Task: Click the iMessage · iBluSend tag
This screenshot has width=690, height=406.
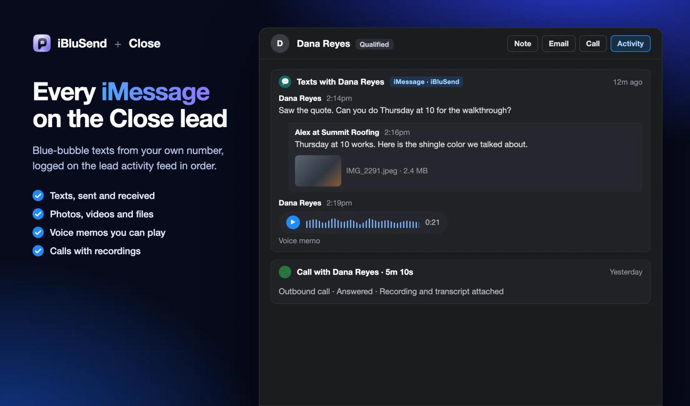Action: coord(427,82)
